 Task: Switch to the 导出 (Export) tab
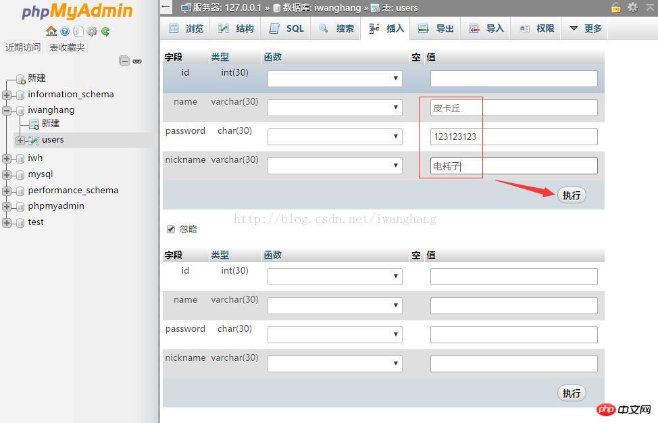(x=436, y=28)
